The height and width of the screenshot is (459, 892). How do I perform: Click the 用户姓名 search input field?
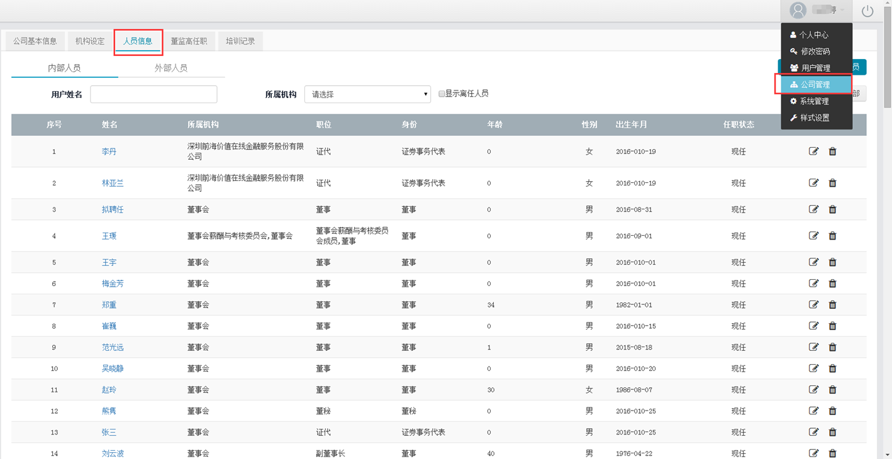(x=153, y=94)
